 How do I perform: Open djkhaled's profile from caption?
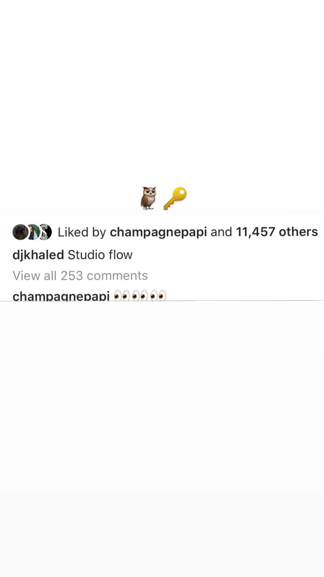38,255
